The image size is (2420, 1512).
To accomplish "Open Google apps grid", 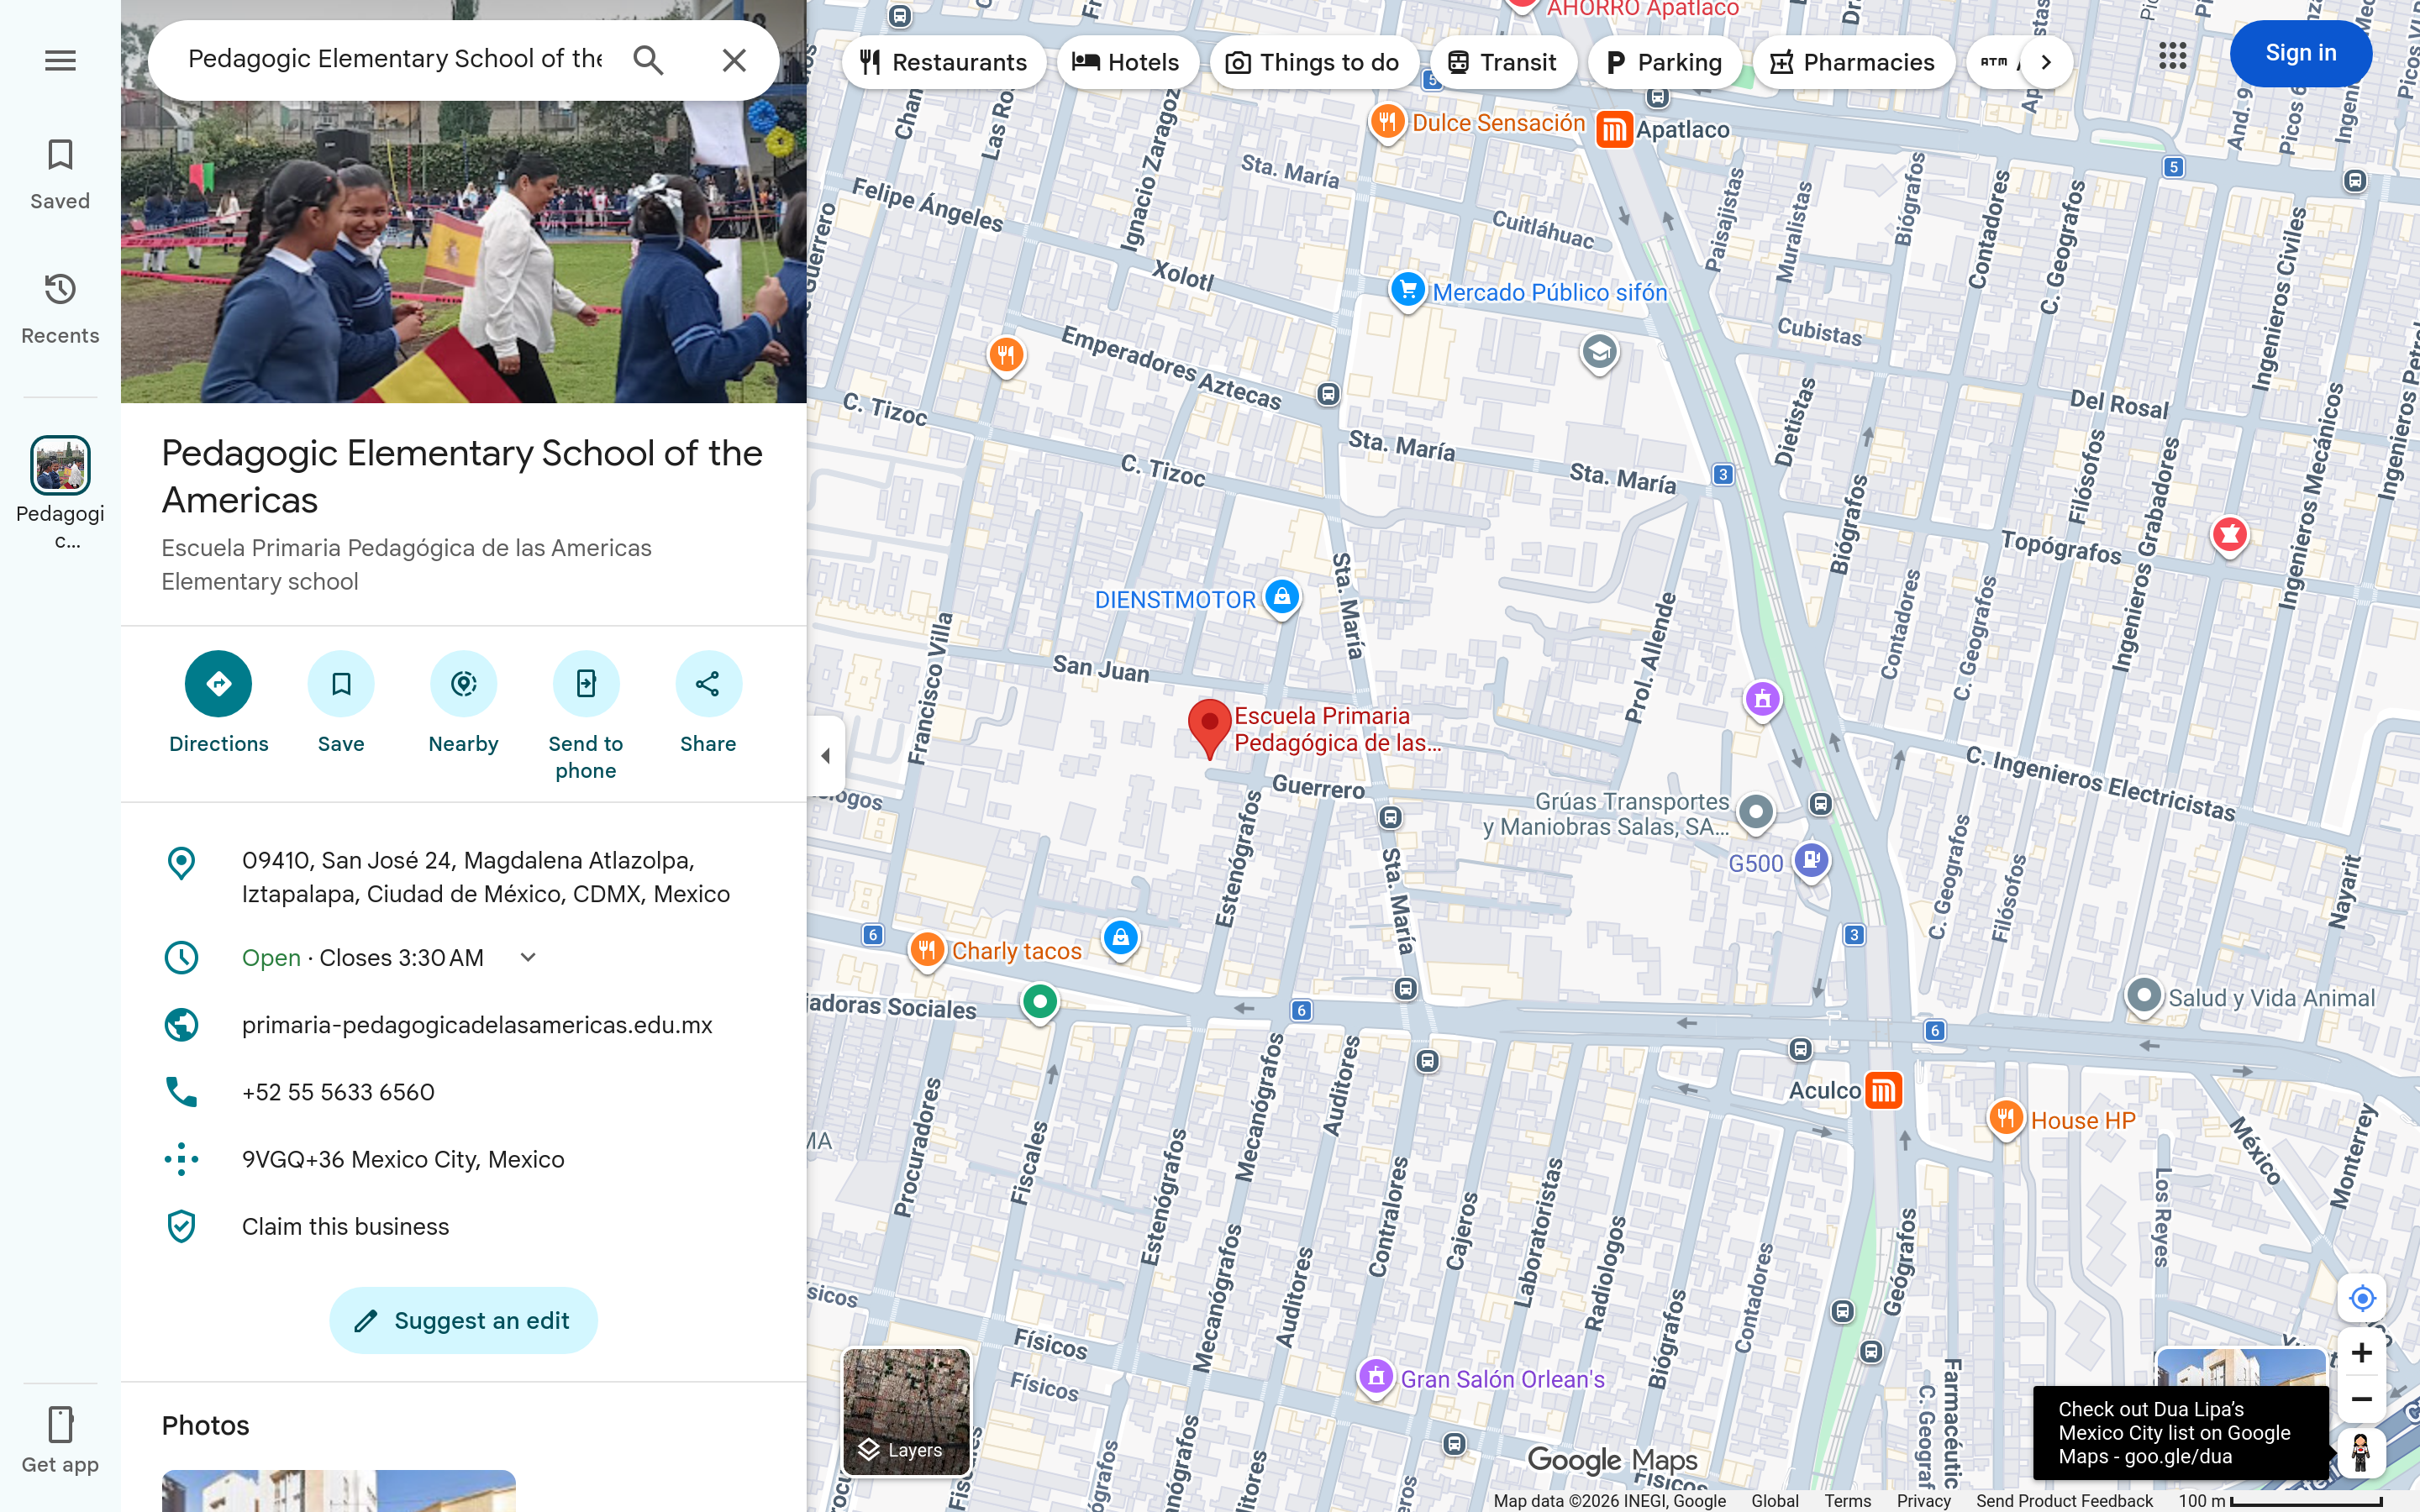I will 2172,55.
